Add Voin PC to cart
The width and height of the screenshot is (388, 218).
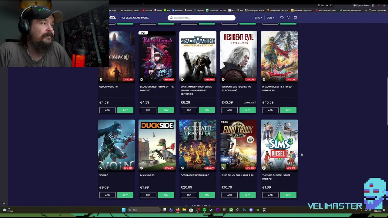pos(107,195)
